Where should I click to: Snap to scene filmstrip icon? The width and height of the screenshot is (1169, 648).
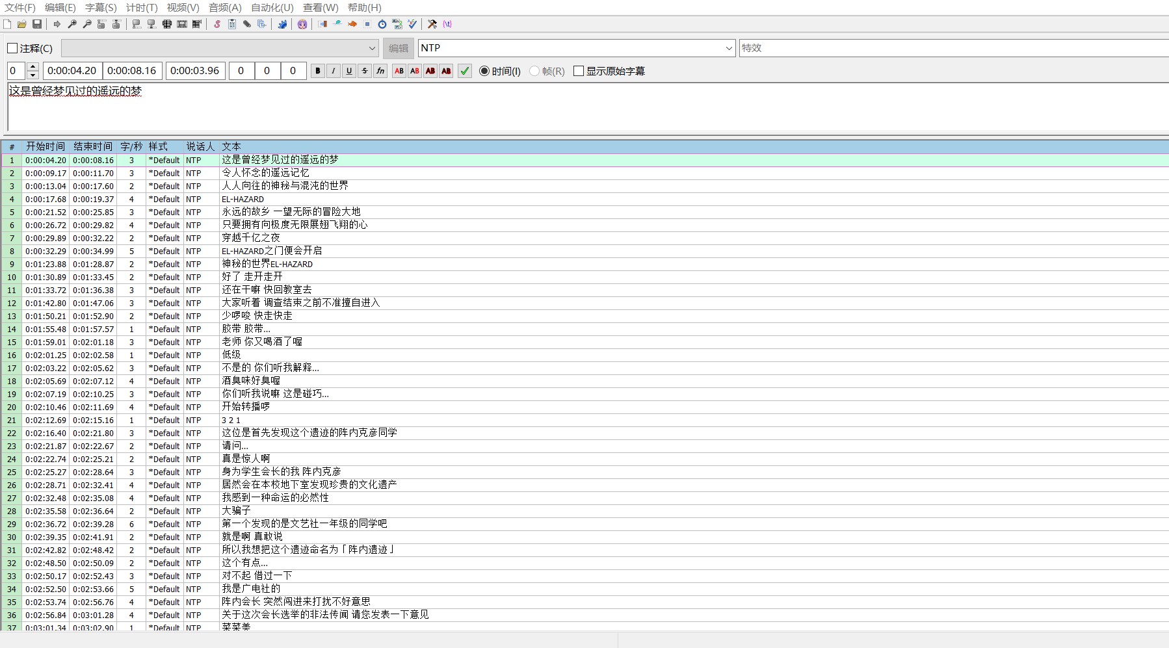point(182,24)
